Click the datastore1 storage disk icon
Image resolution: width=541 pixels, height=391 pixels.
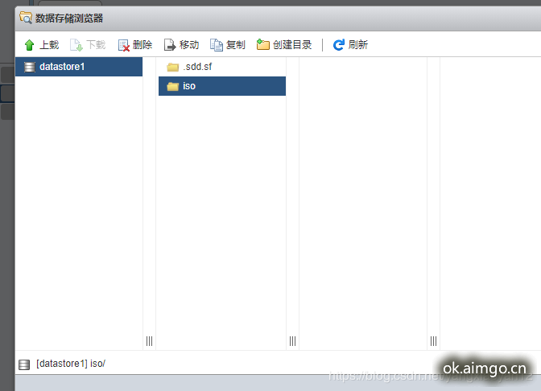(30, 67)
